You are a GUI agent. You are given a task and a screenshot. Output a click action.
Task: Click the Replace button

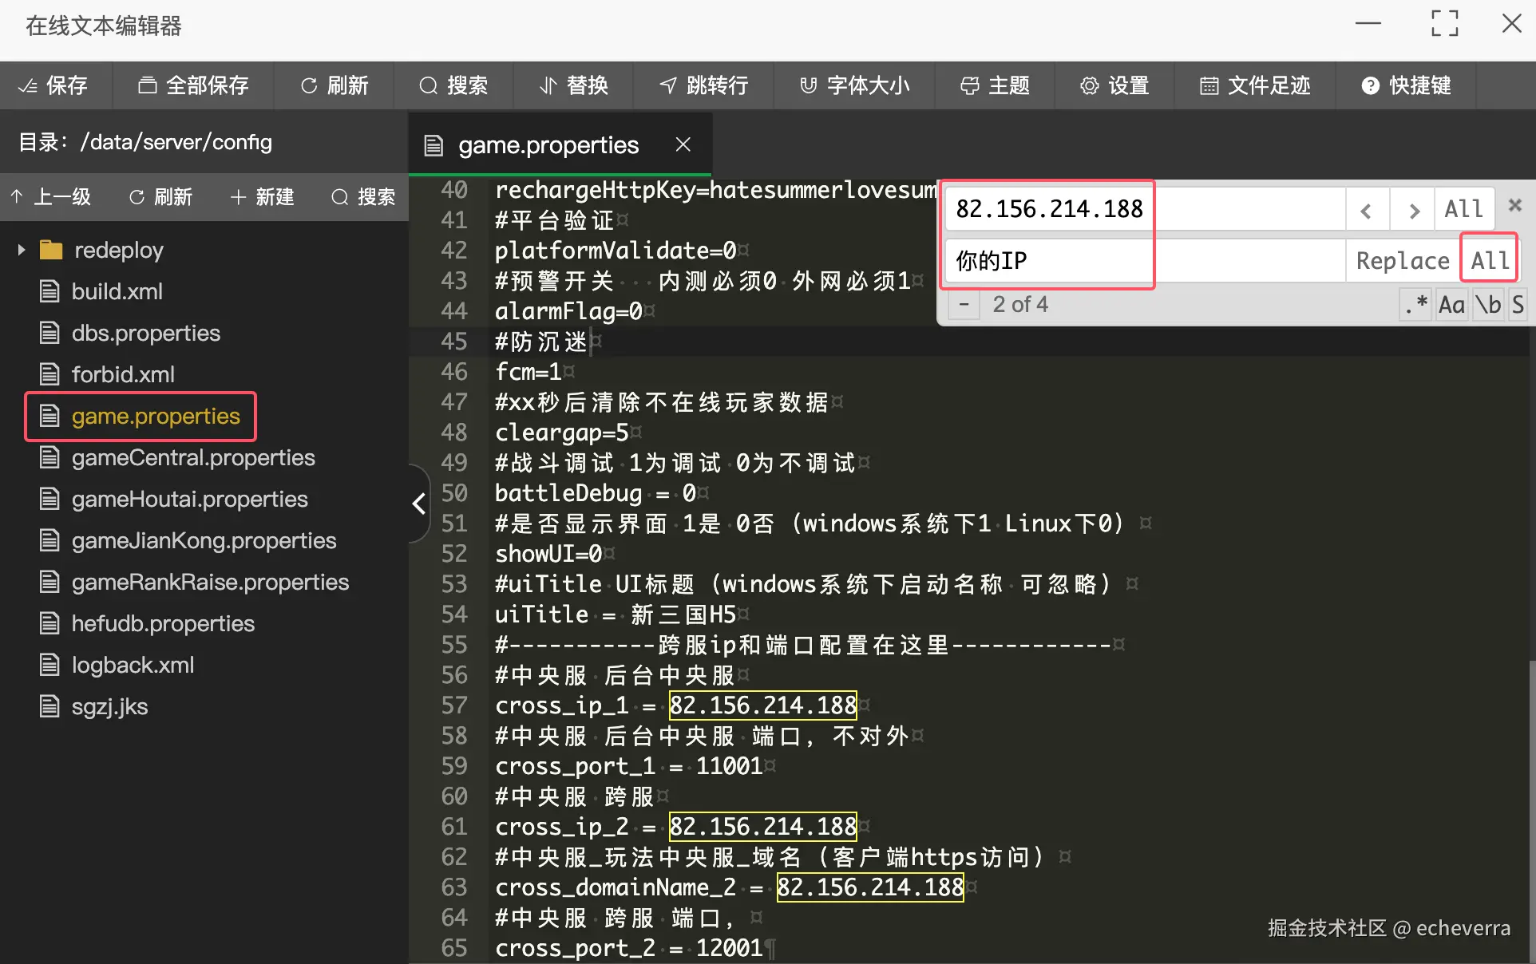tap(1402, 261)
